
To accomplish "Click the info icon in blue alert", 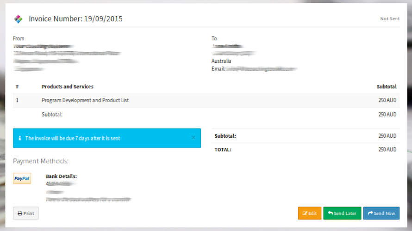I will [19, 138].
